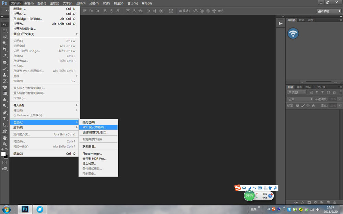343x214 pixels.
Task: Expand the 最近打开文件(T) submenu
Action: pos(45,34)
